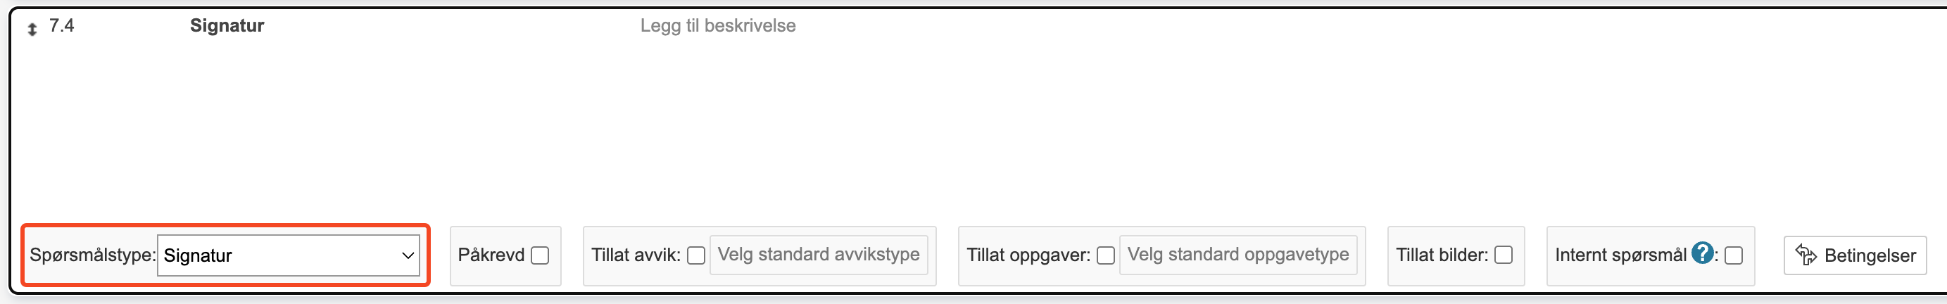Click the Påkrevd label text
The width and height of the screenshot is (1947, 304).
coord(491,255)
